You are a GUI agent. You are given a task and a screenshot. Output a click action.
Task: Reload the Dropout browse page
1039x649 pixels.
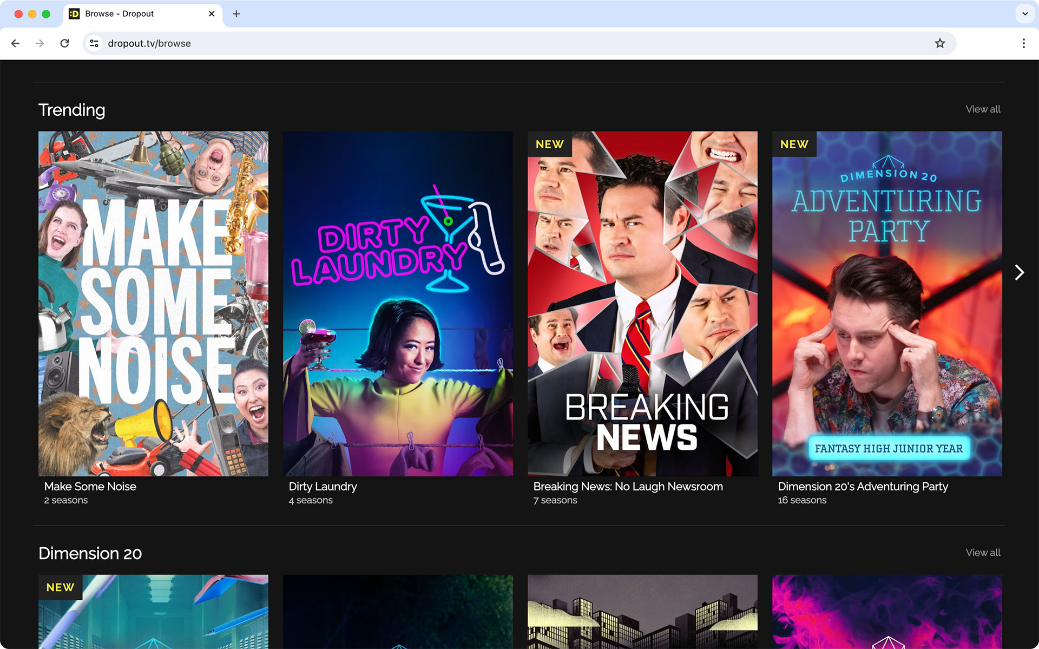pos(64,43)
